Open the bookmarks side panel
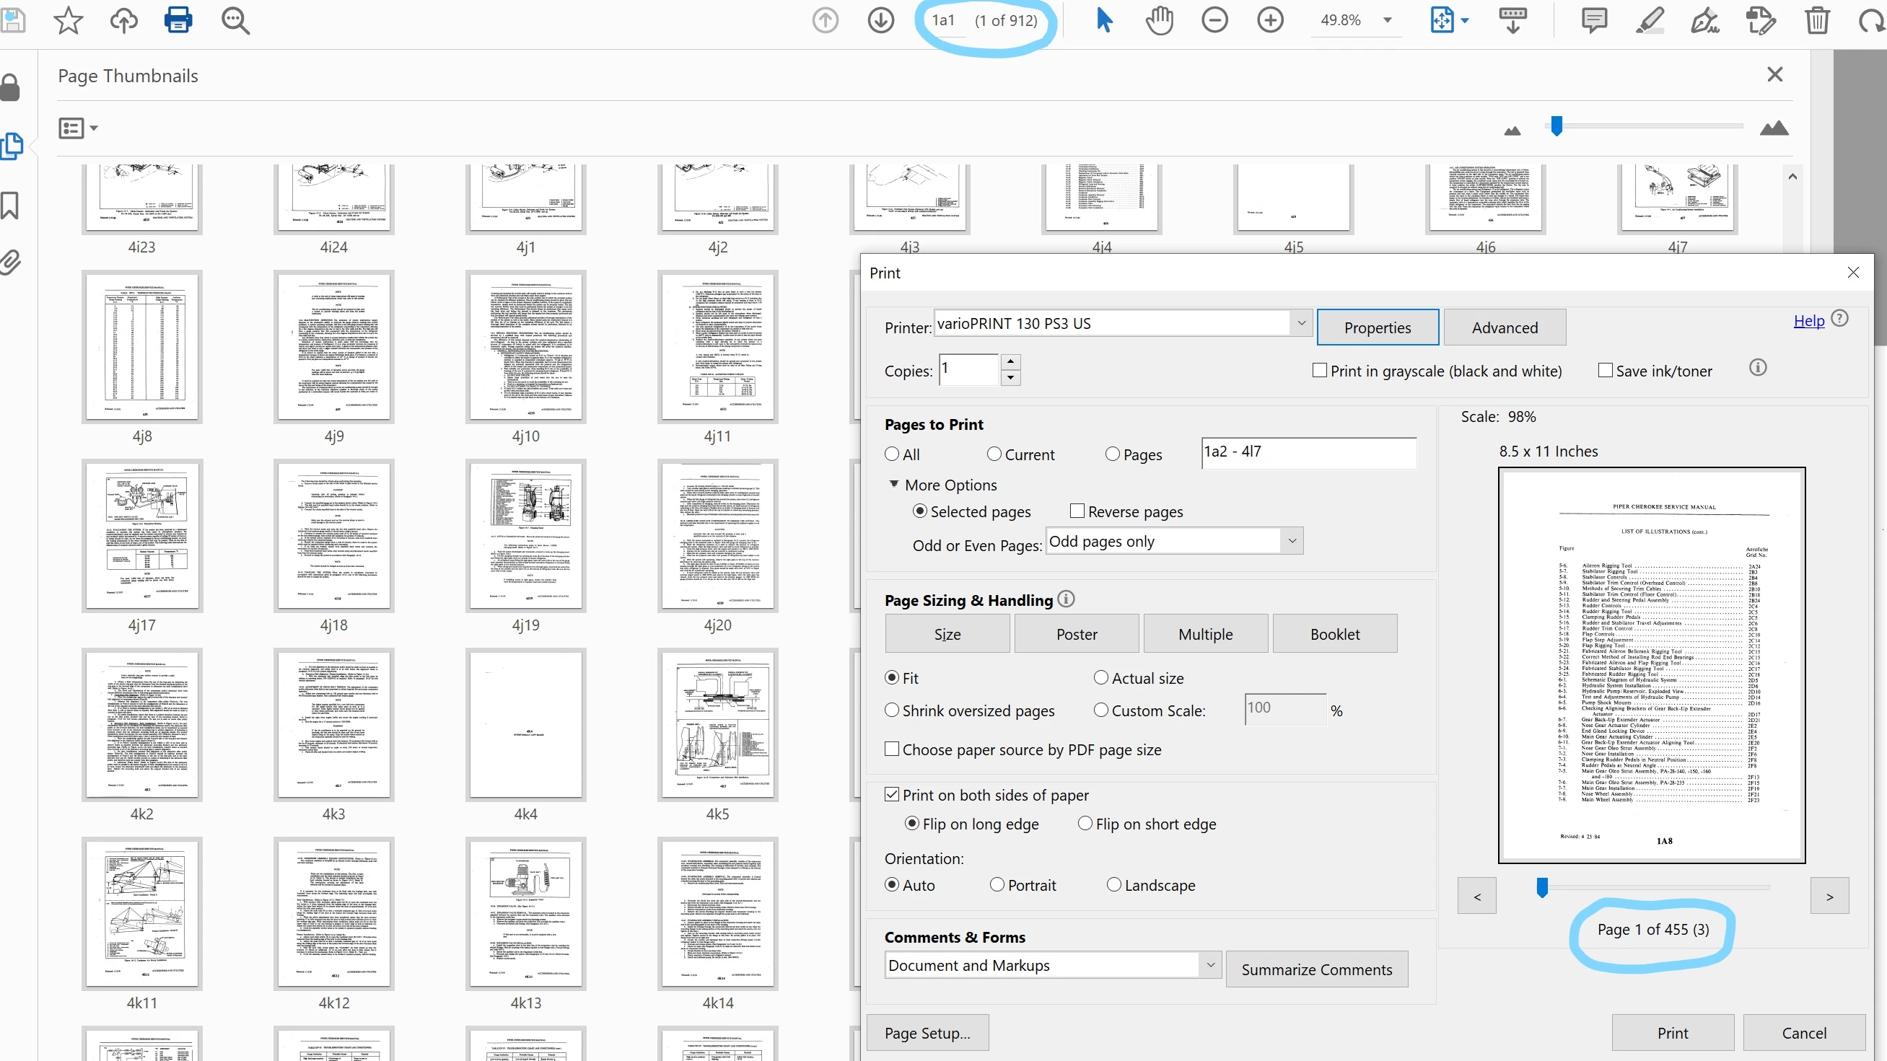The width and height of the screenshot is (1887, 1061). point(10,206)
